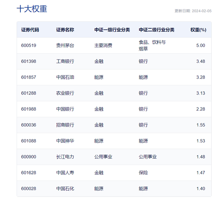Select the 中国神华 name cell
Screen dimensions: 224x206
coord(65,141)
